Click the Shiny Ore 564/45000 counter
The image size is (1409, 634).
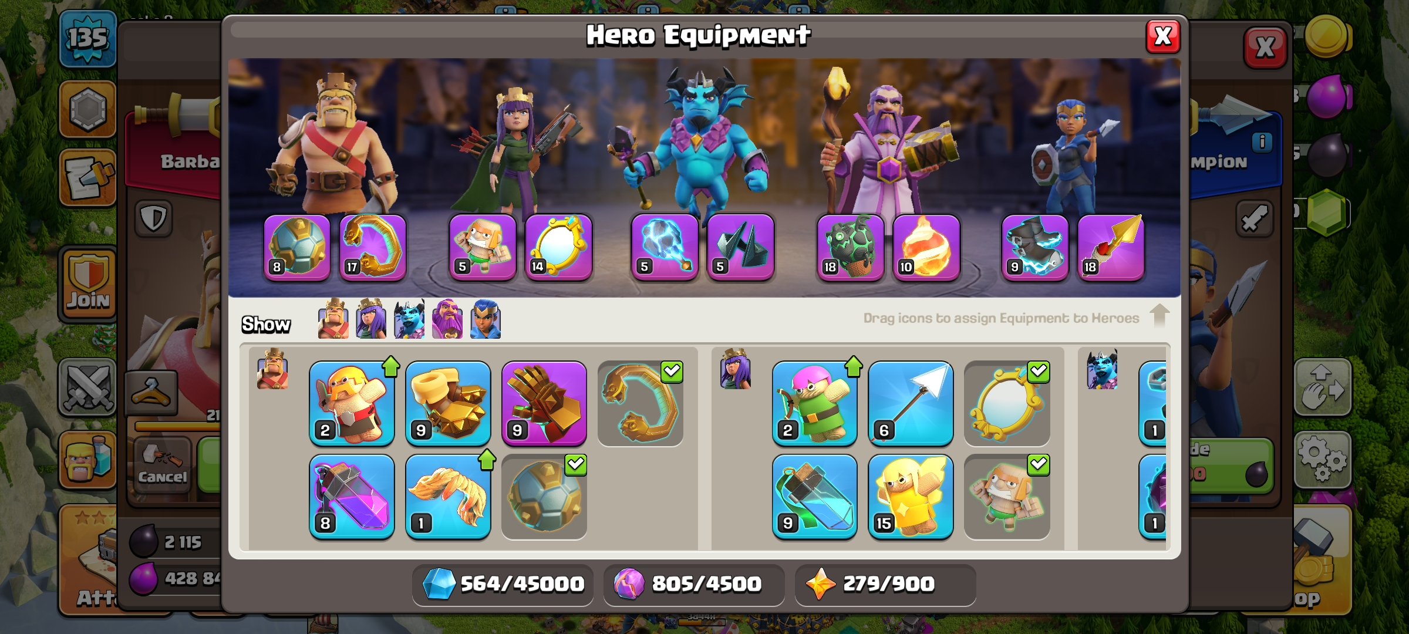point(503,584)
